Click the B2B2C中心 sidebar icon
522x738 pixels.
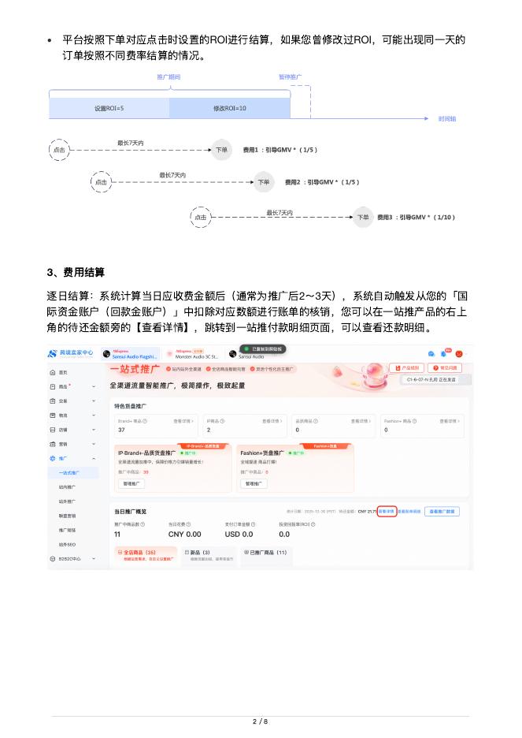[53, 559]
